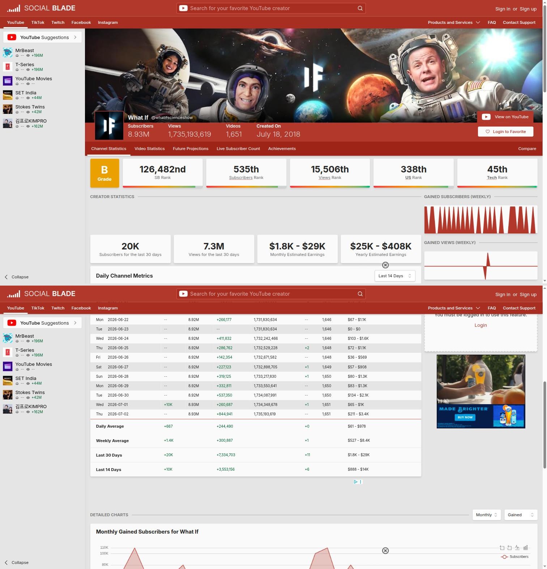The image size is (547, 569).
Task: Focus the lower creator search input field
Action: (x=271, y=294)
